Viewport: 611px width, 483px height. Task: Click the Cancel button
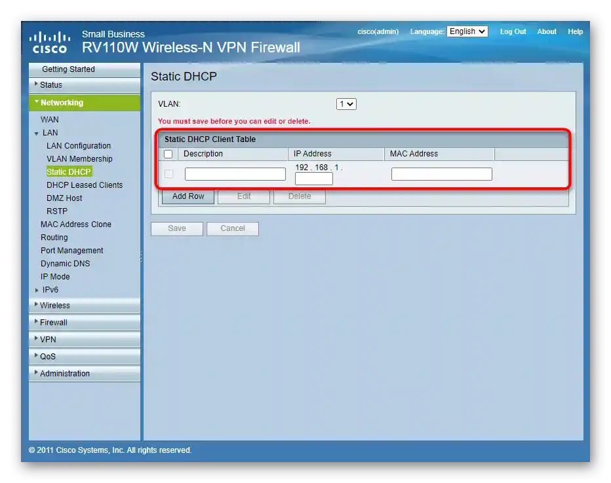click(x=233, y=228)
